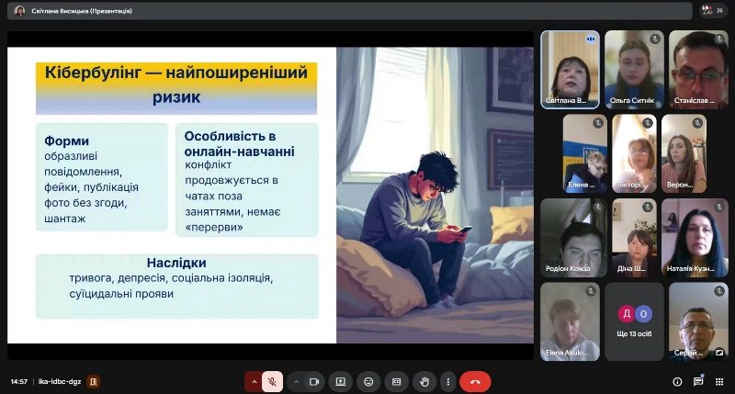Viewport: 735px width, 394px height.
Task: Click the present screen icon
Action: (x=341, y=381)
